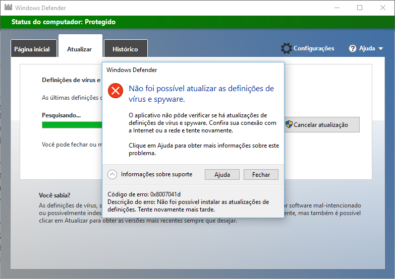Click the red error icon in the dialog
Image resolution: width=395 pixels, height=279 pixels.
(116, 91)
